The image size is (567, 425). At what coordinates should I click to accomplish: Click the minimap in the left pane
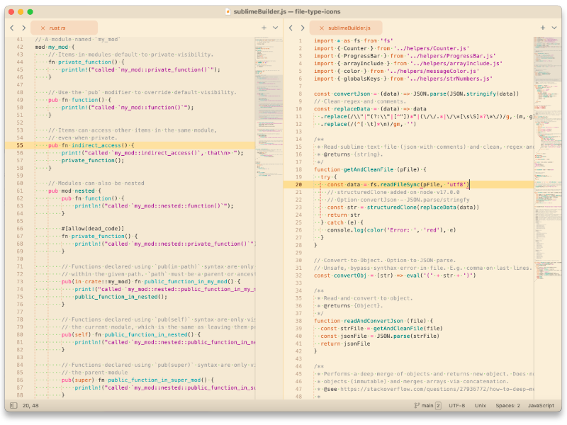[268, 106]
